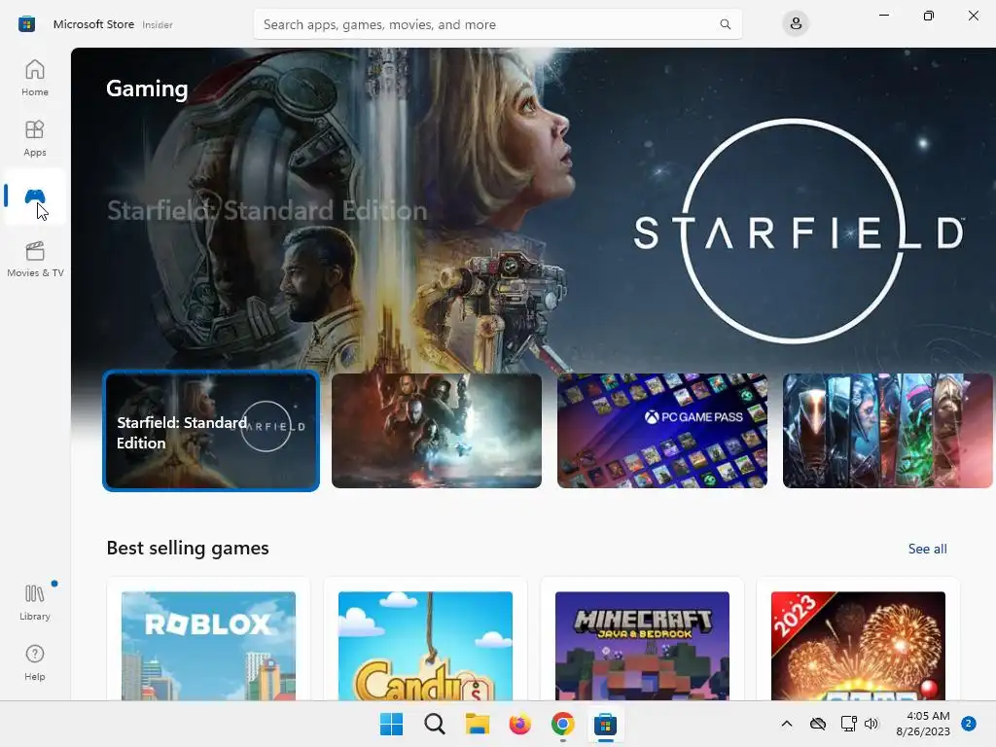
Task: Open the Help section
Action: [x=35, y=662]
